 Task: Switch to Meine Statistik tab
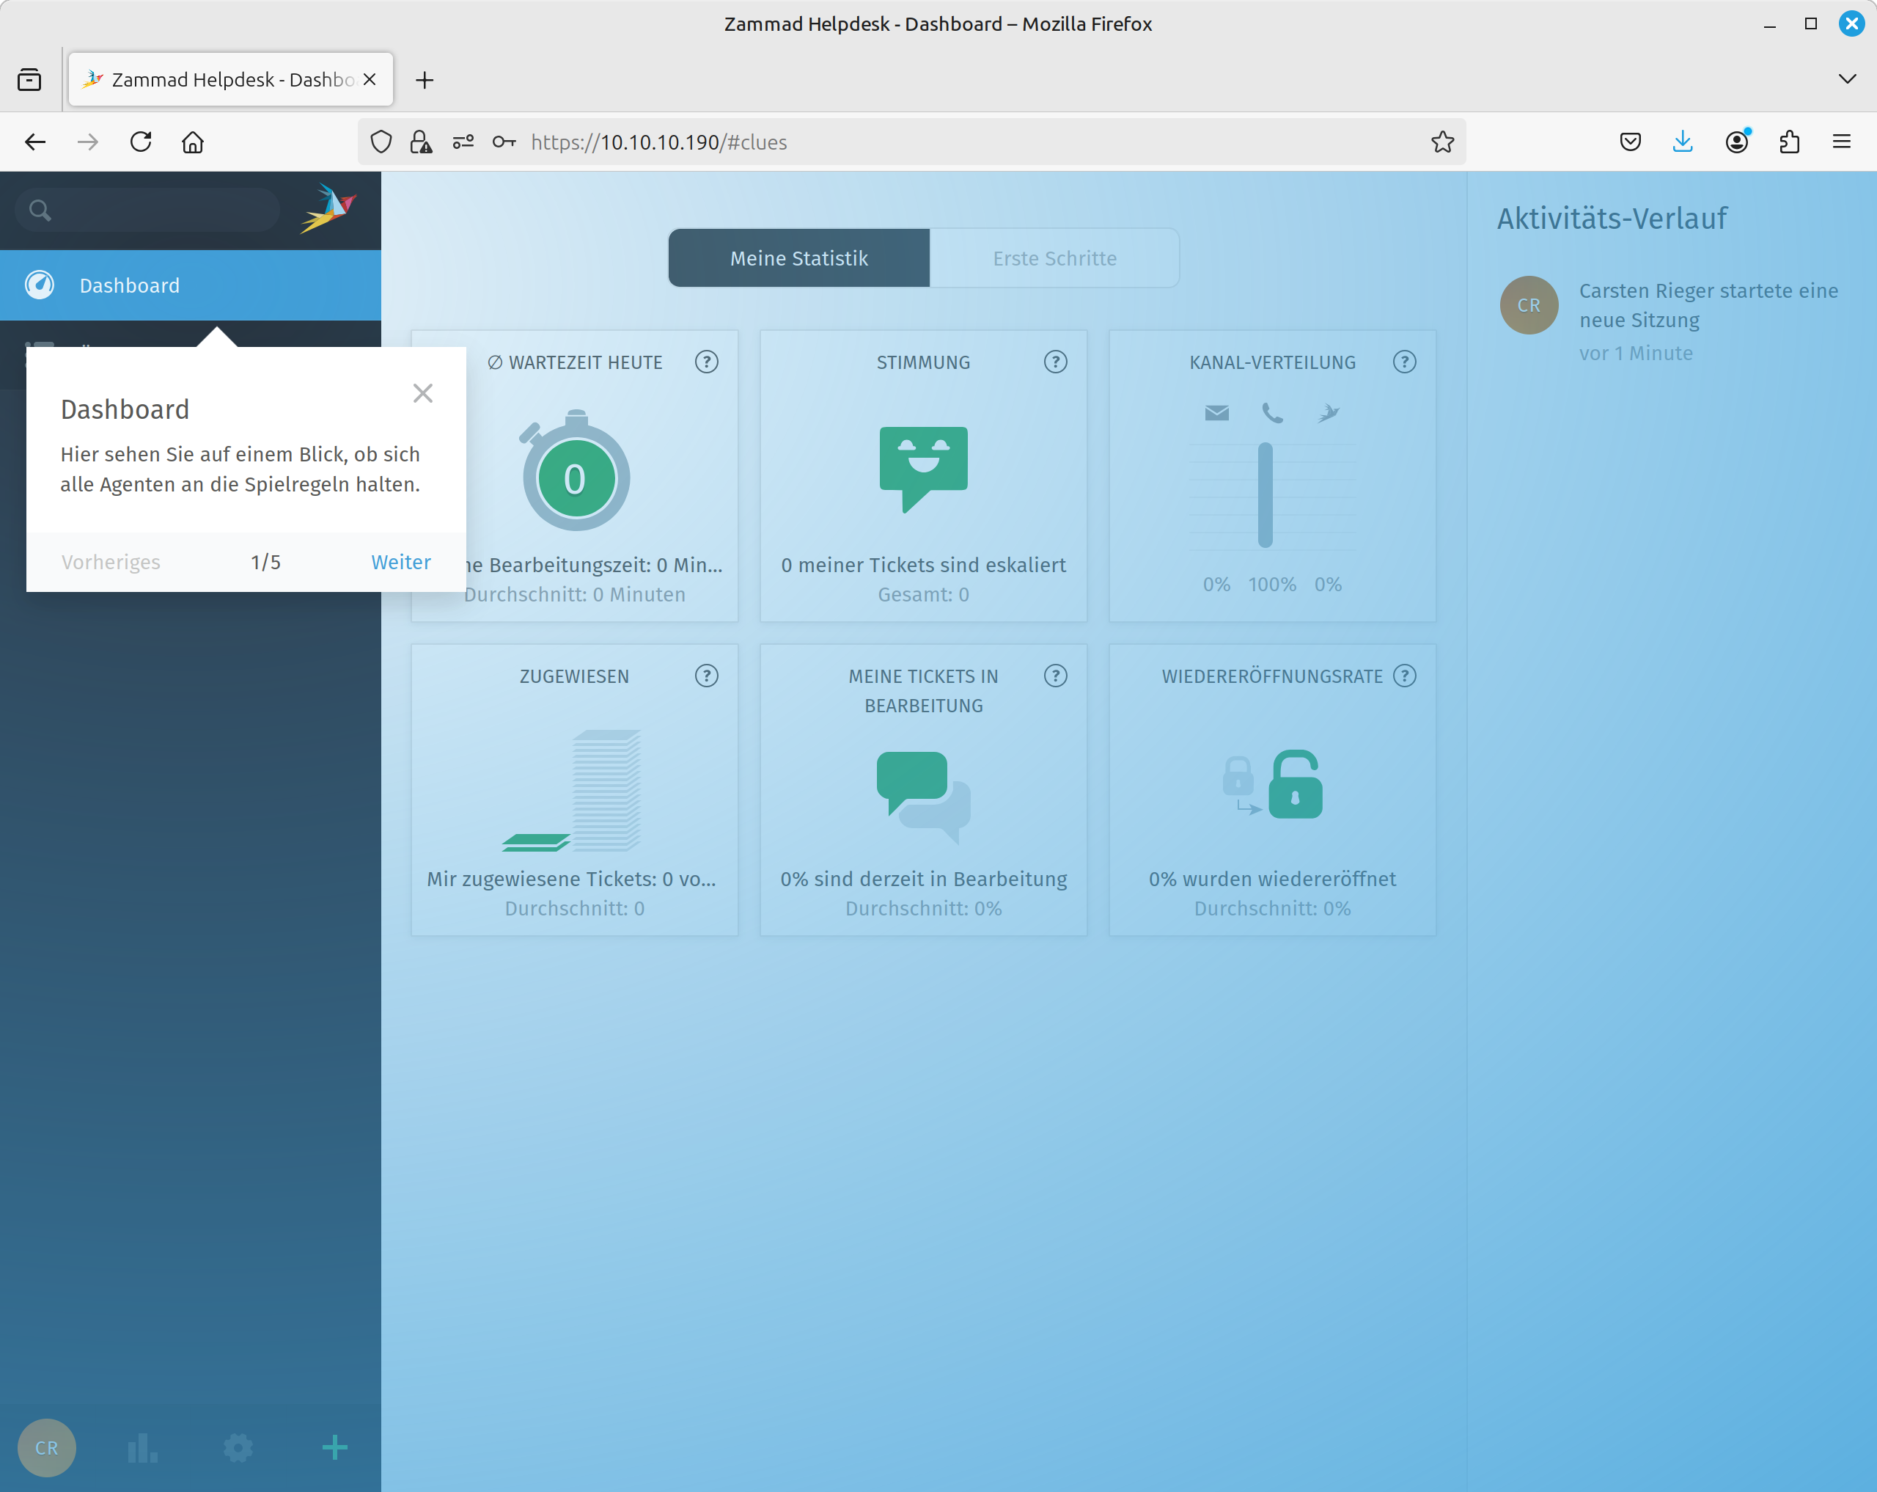point(798,259)
